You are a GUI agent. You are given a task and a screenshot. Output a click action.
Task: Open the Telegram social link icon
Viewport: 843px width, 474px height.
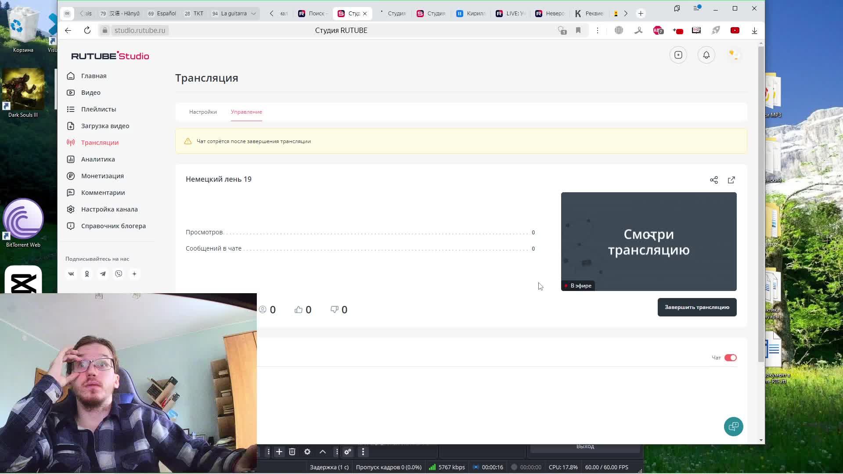point(103,274)
